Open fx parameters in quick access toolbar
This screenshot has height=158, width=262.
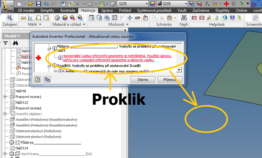207,4
